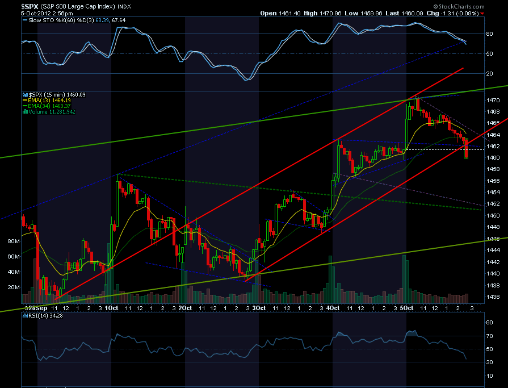Click the 70 level on RSI axis
508x388 pixels.
point(489,336)
